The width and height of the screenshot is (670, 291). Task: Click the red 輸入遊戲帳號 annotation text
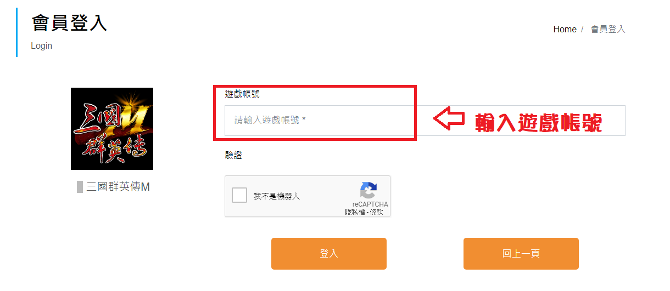[x=539, y=122]
